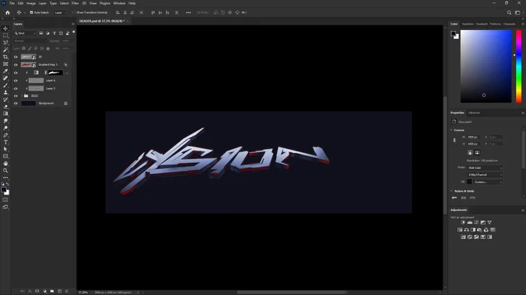Click the canvas fill color swatch

(470, 181)
